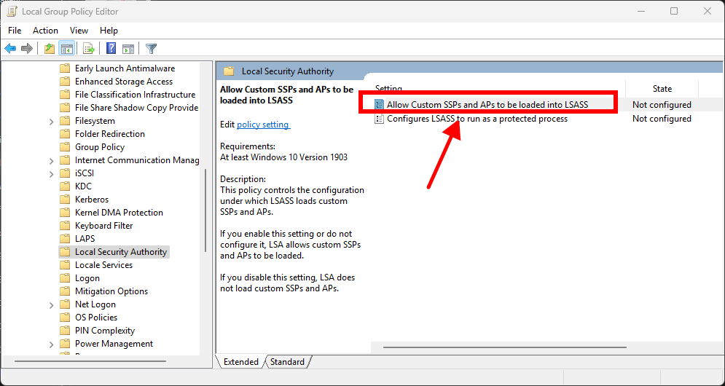Viewport: 725px width, 386px height.
Task: Click the Back arrow toolbar icon
Action: 10,49
